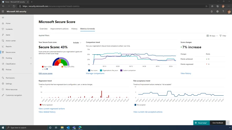Click the settings gear in header
Image resolution: width=232 pixels, height=130 pixels.
click(x=217, y=11)
